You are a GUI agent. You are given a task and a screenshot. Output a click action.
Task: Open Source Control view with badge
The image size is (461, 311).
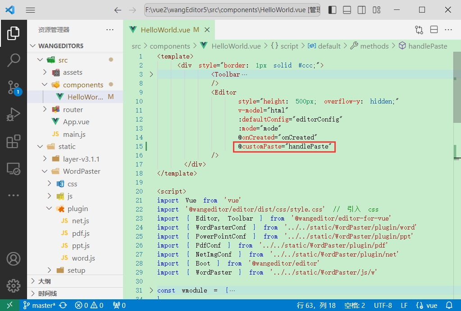tap(14, 87)
